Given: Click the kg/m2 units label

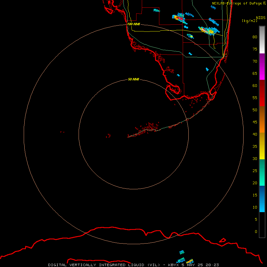Looking at the screenshot, I should 249,20.
